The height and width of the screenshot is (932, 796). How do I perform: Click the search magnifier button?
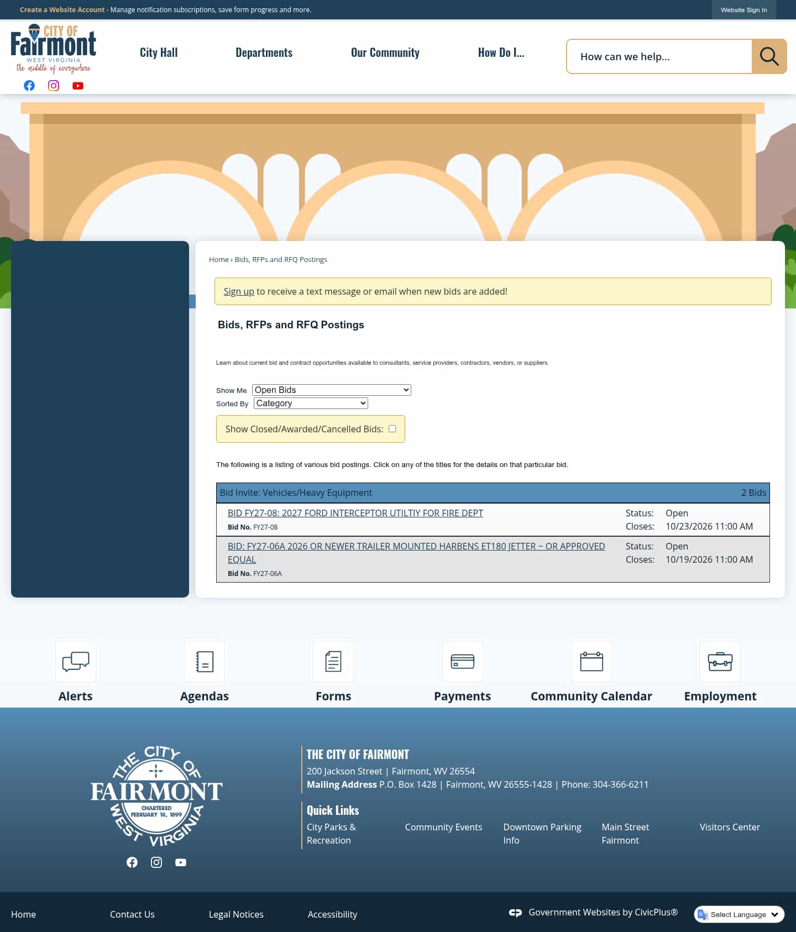point(769,56)
